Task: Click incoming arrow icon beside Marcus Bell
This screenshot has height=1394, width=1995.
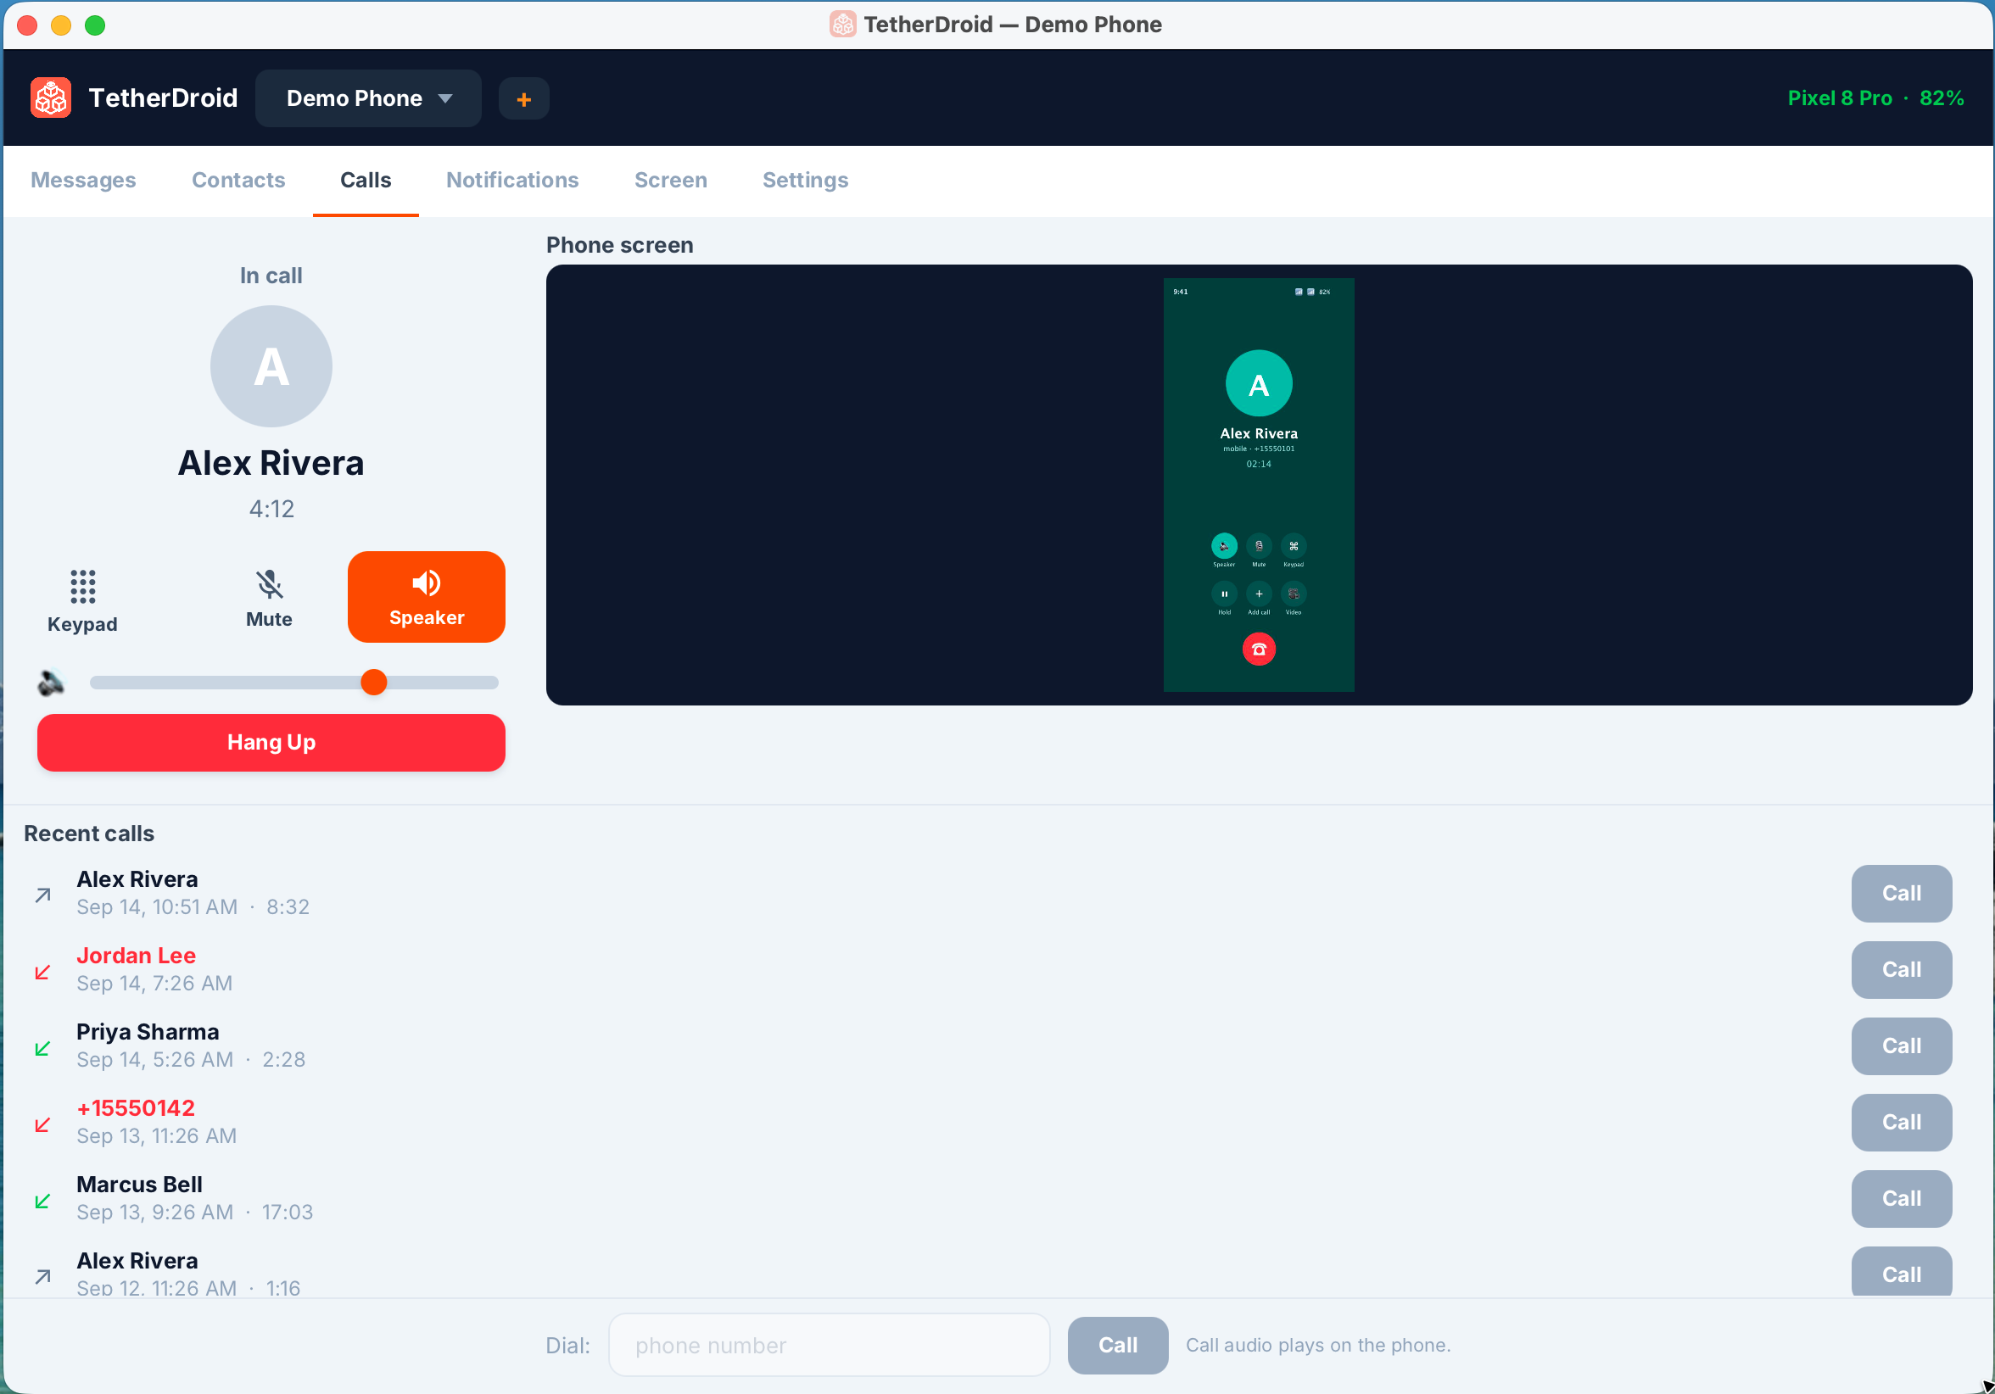Action: click(42, 1201)
